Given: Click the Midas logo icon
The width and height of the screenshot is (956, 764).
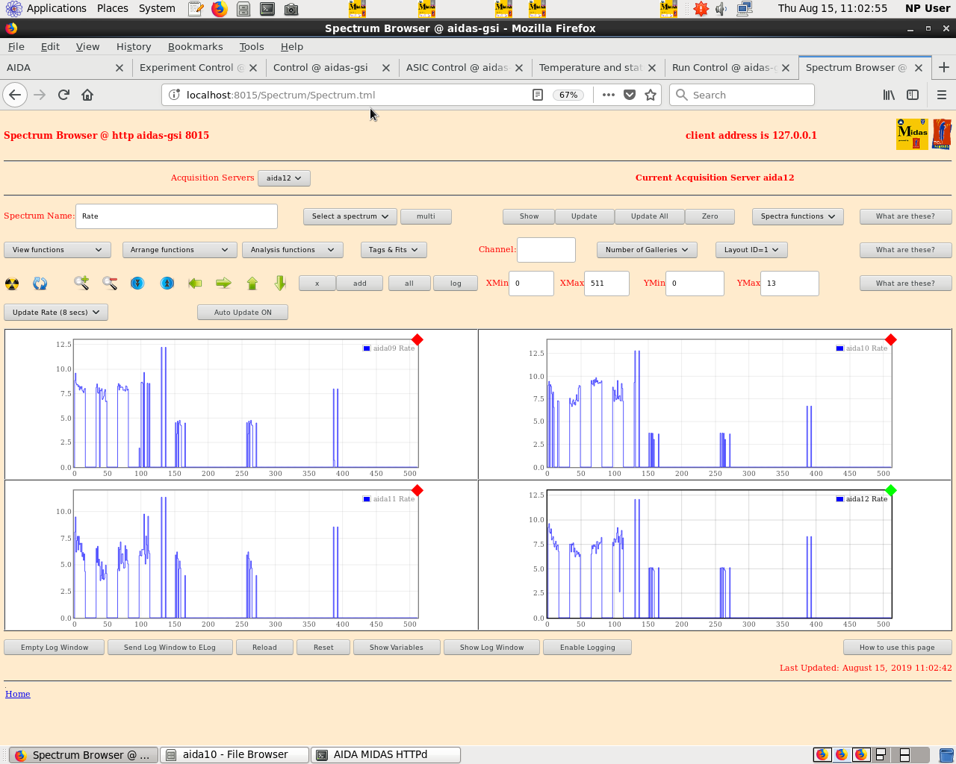Looking at the screenshot, I should coord(912,134).
